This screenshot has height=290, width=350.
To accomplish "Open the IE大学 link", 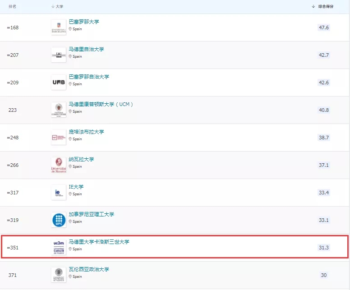I will pos(76,187).
